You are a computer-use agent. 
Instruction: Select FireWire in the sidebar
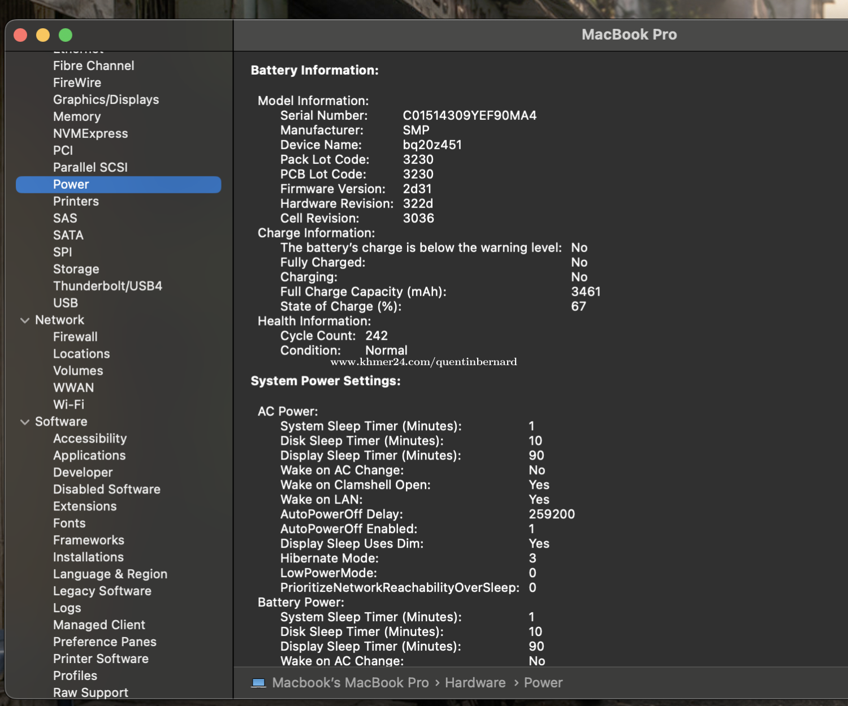[x=77, y=83]
